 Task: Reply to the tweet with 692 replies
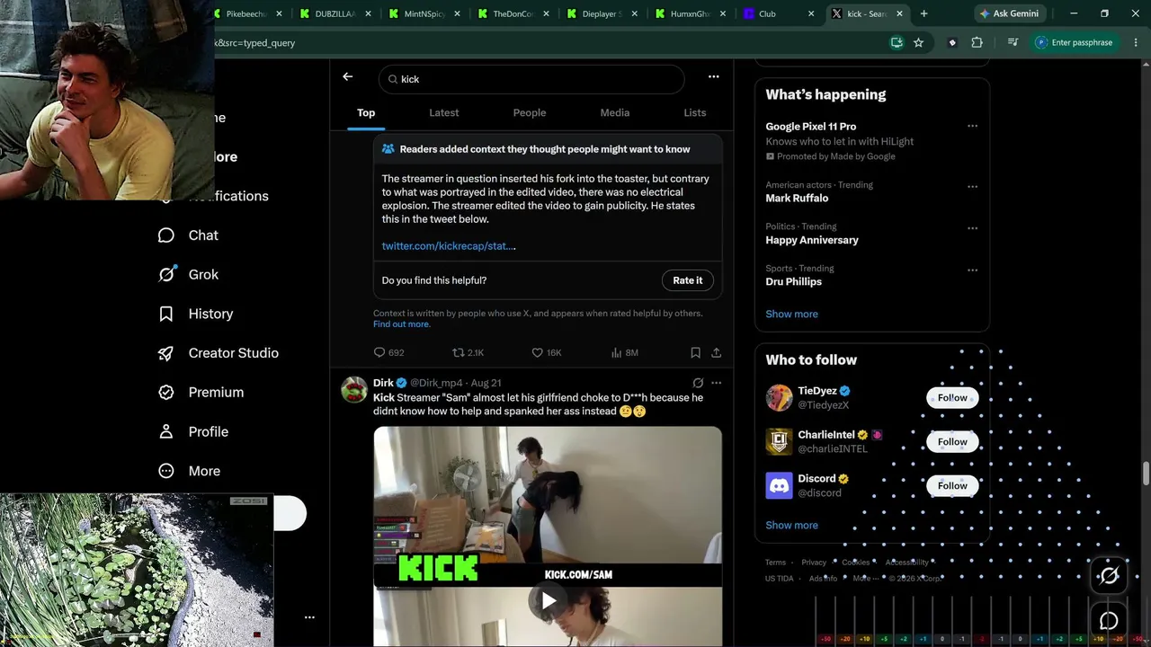388,353
